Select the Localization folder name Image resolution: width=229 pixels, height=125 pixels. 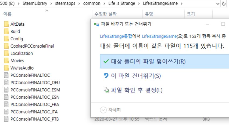22,53
